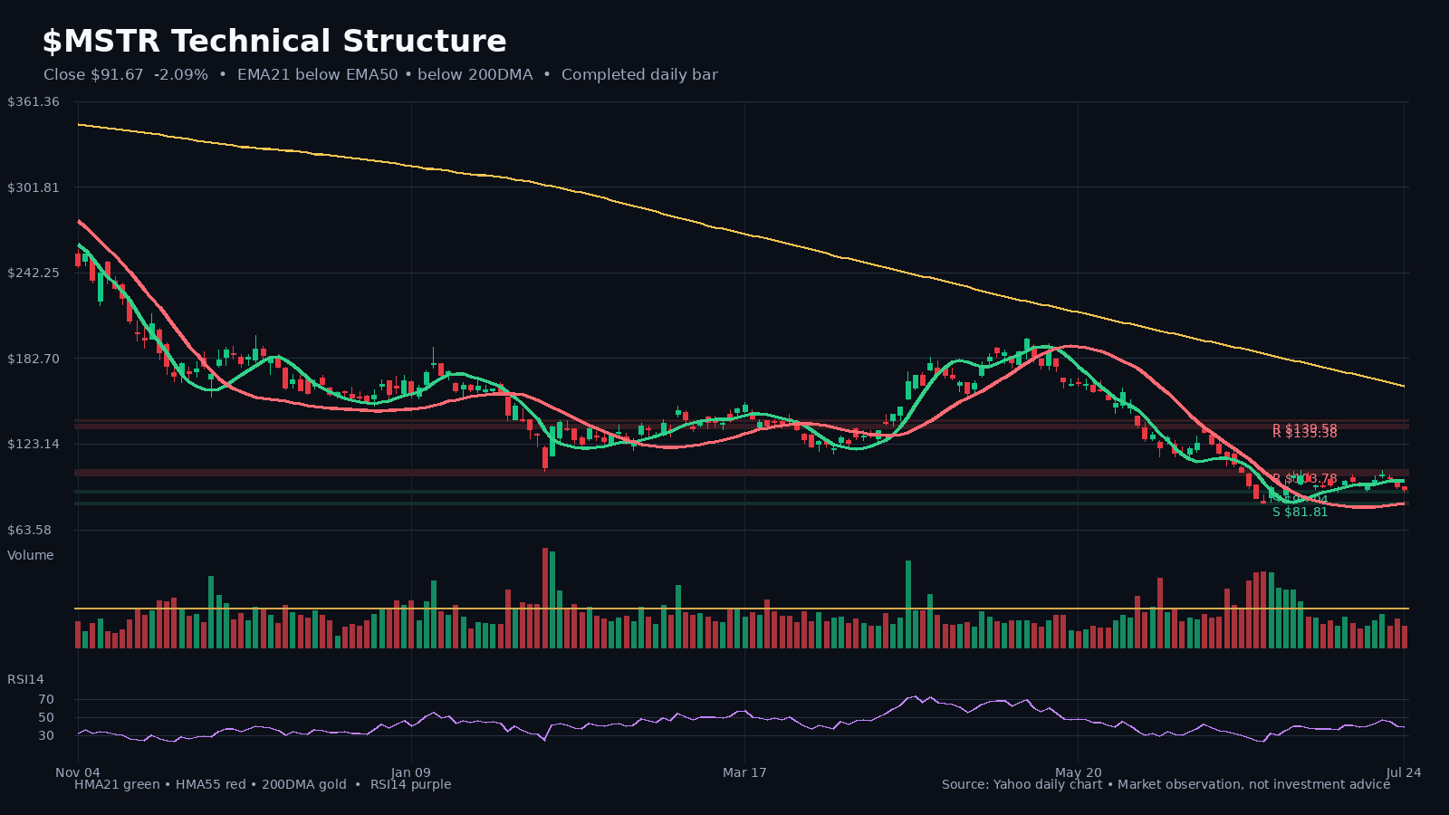Click the "$123.14" price axis label

(34, 444)
